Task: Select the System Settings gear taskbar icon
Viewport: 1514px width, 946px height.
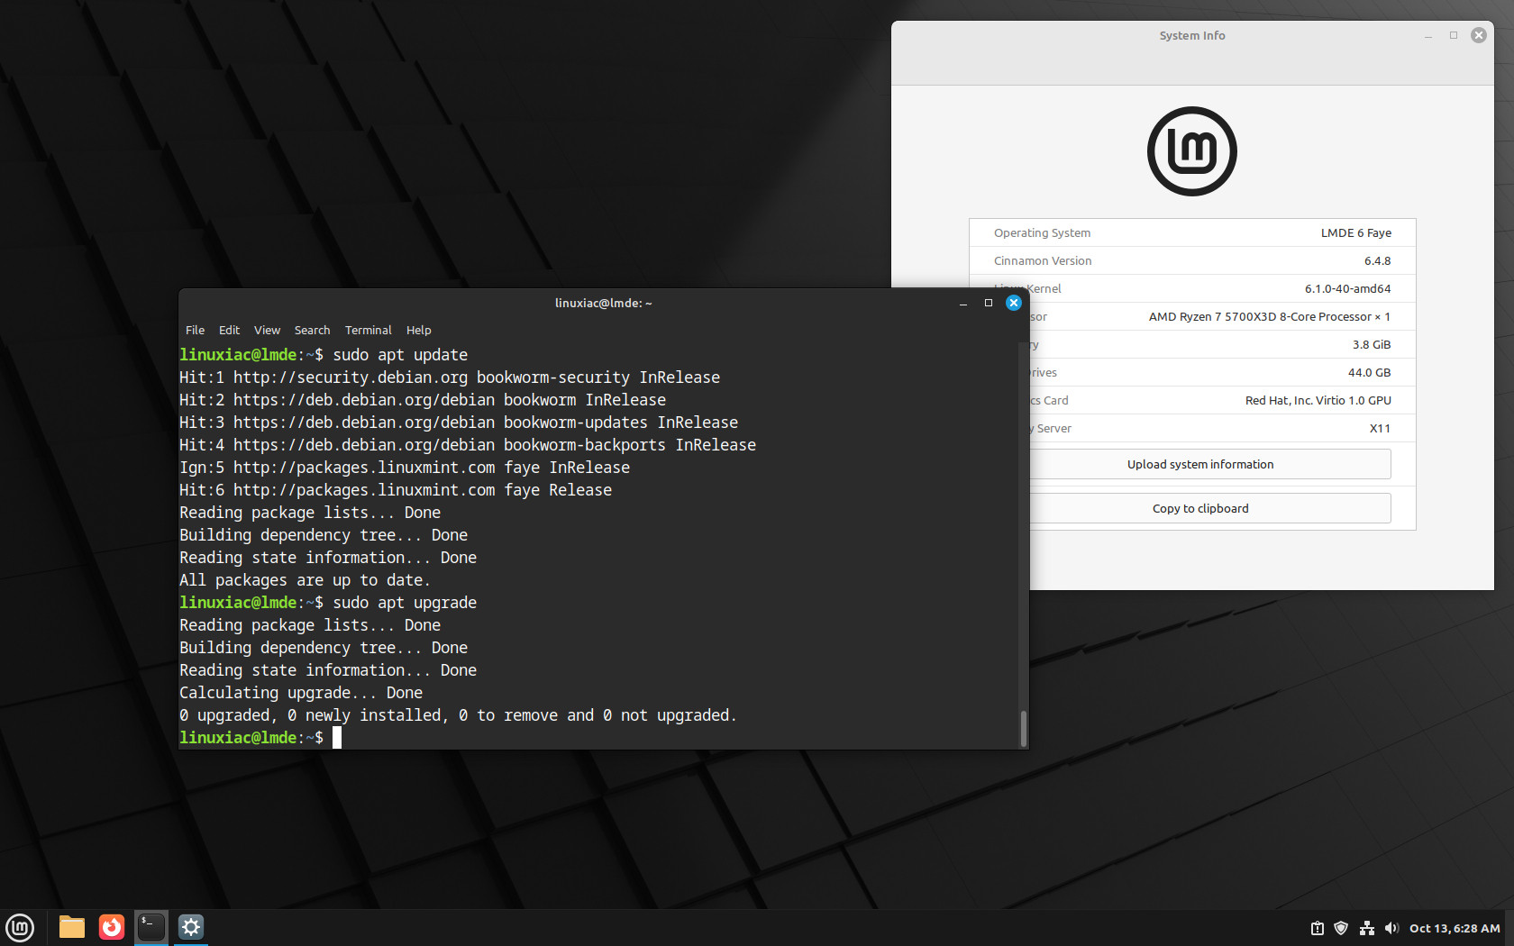Action: point(191,927)
